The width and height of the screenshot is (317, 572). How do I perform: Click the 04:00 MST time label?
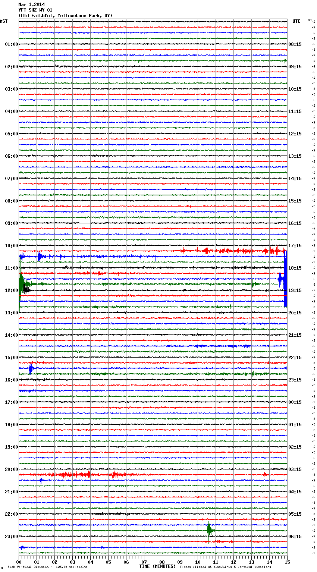[12, 111]
